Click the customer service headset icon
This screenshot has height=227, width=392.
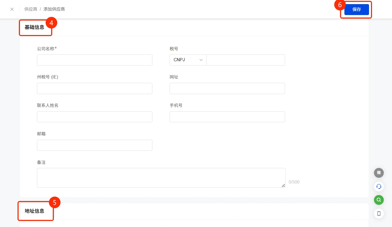[379, 187]
